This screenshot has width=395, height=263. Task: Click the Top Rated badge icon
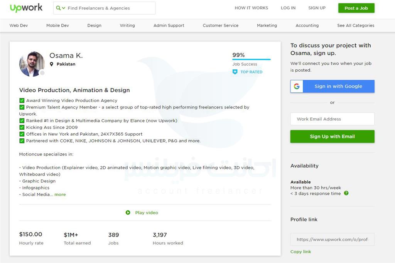[235, 72]
